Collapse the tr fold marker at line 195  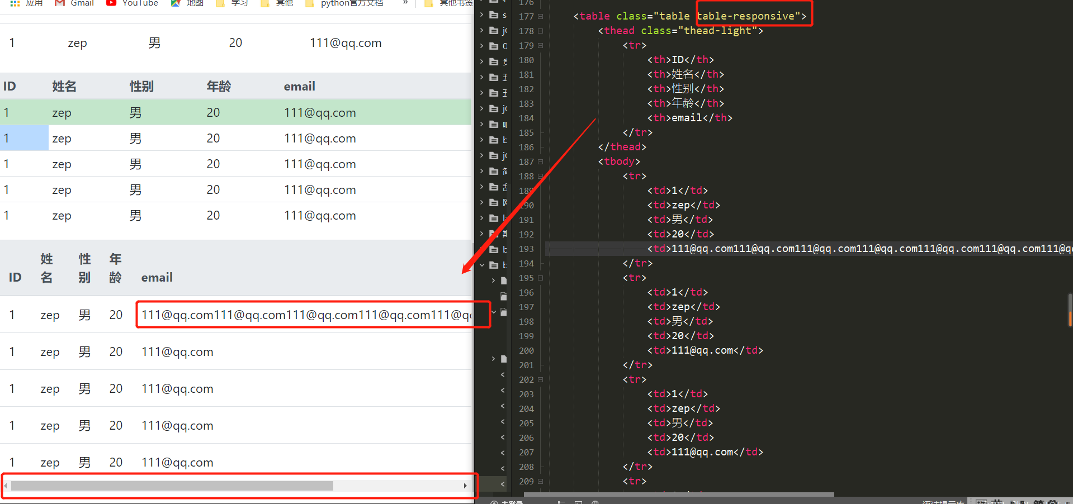541,278
